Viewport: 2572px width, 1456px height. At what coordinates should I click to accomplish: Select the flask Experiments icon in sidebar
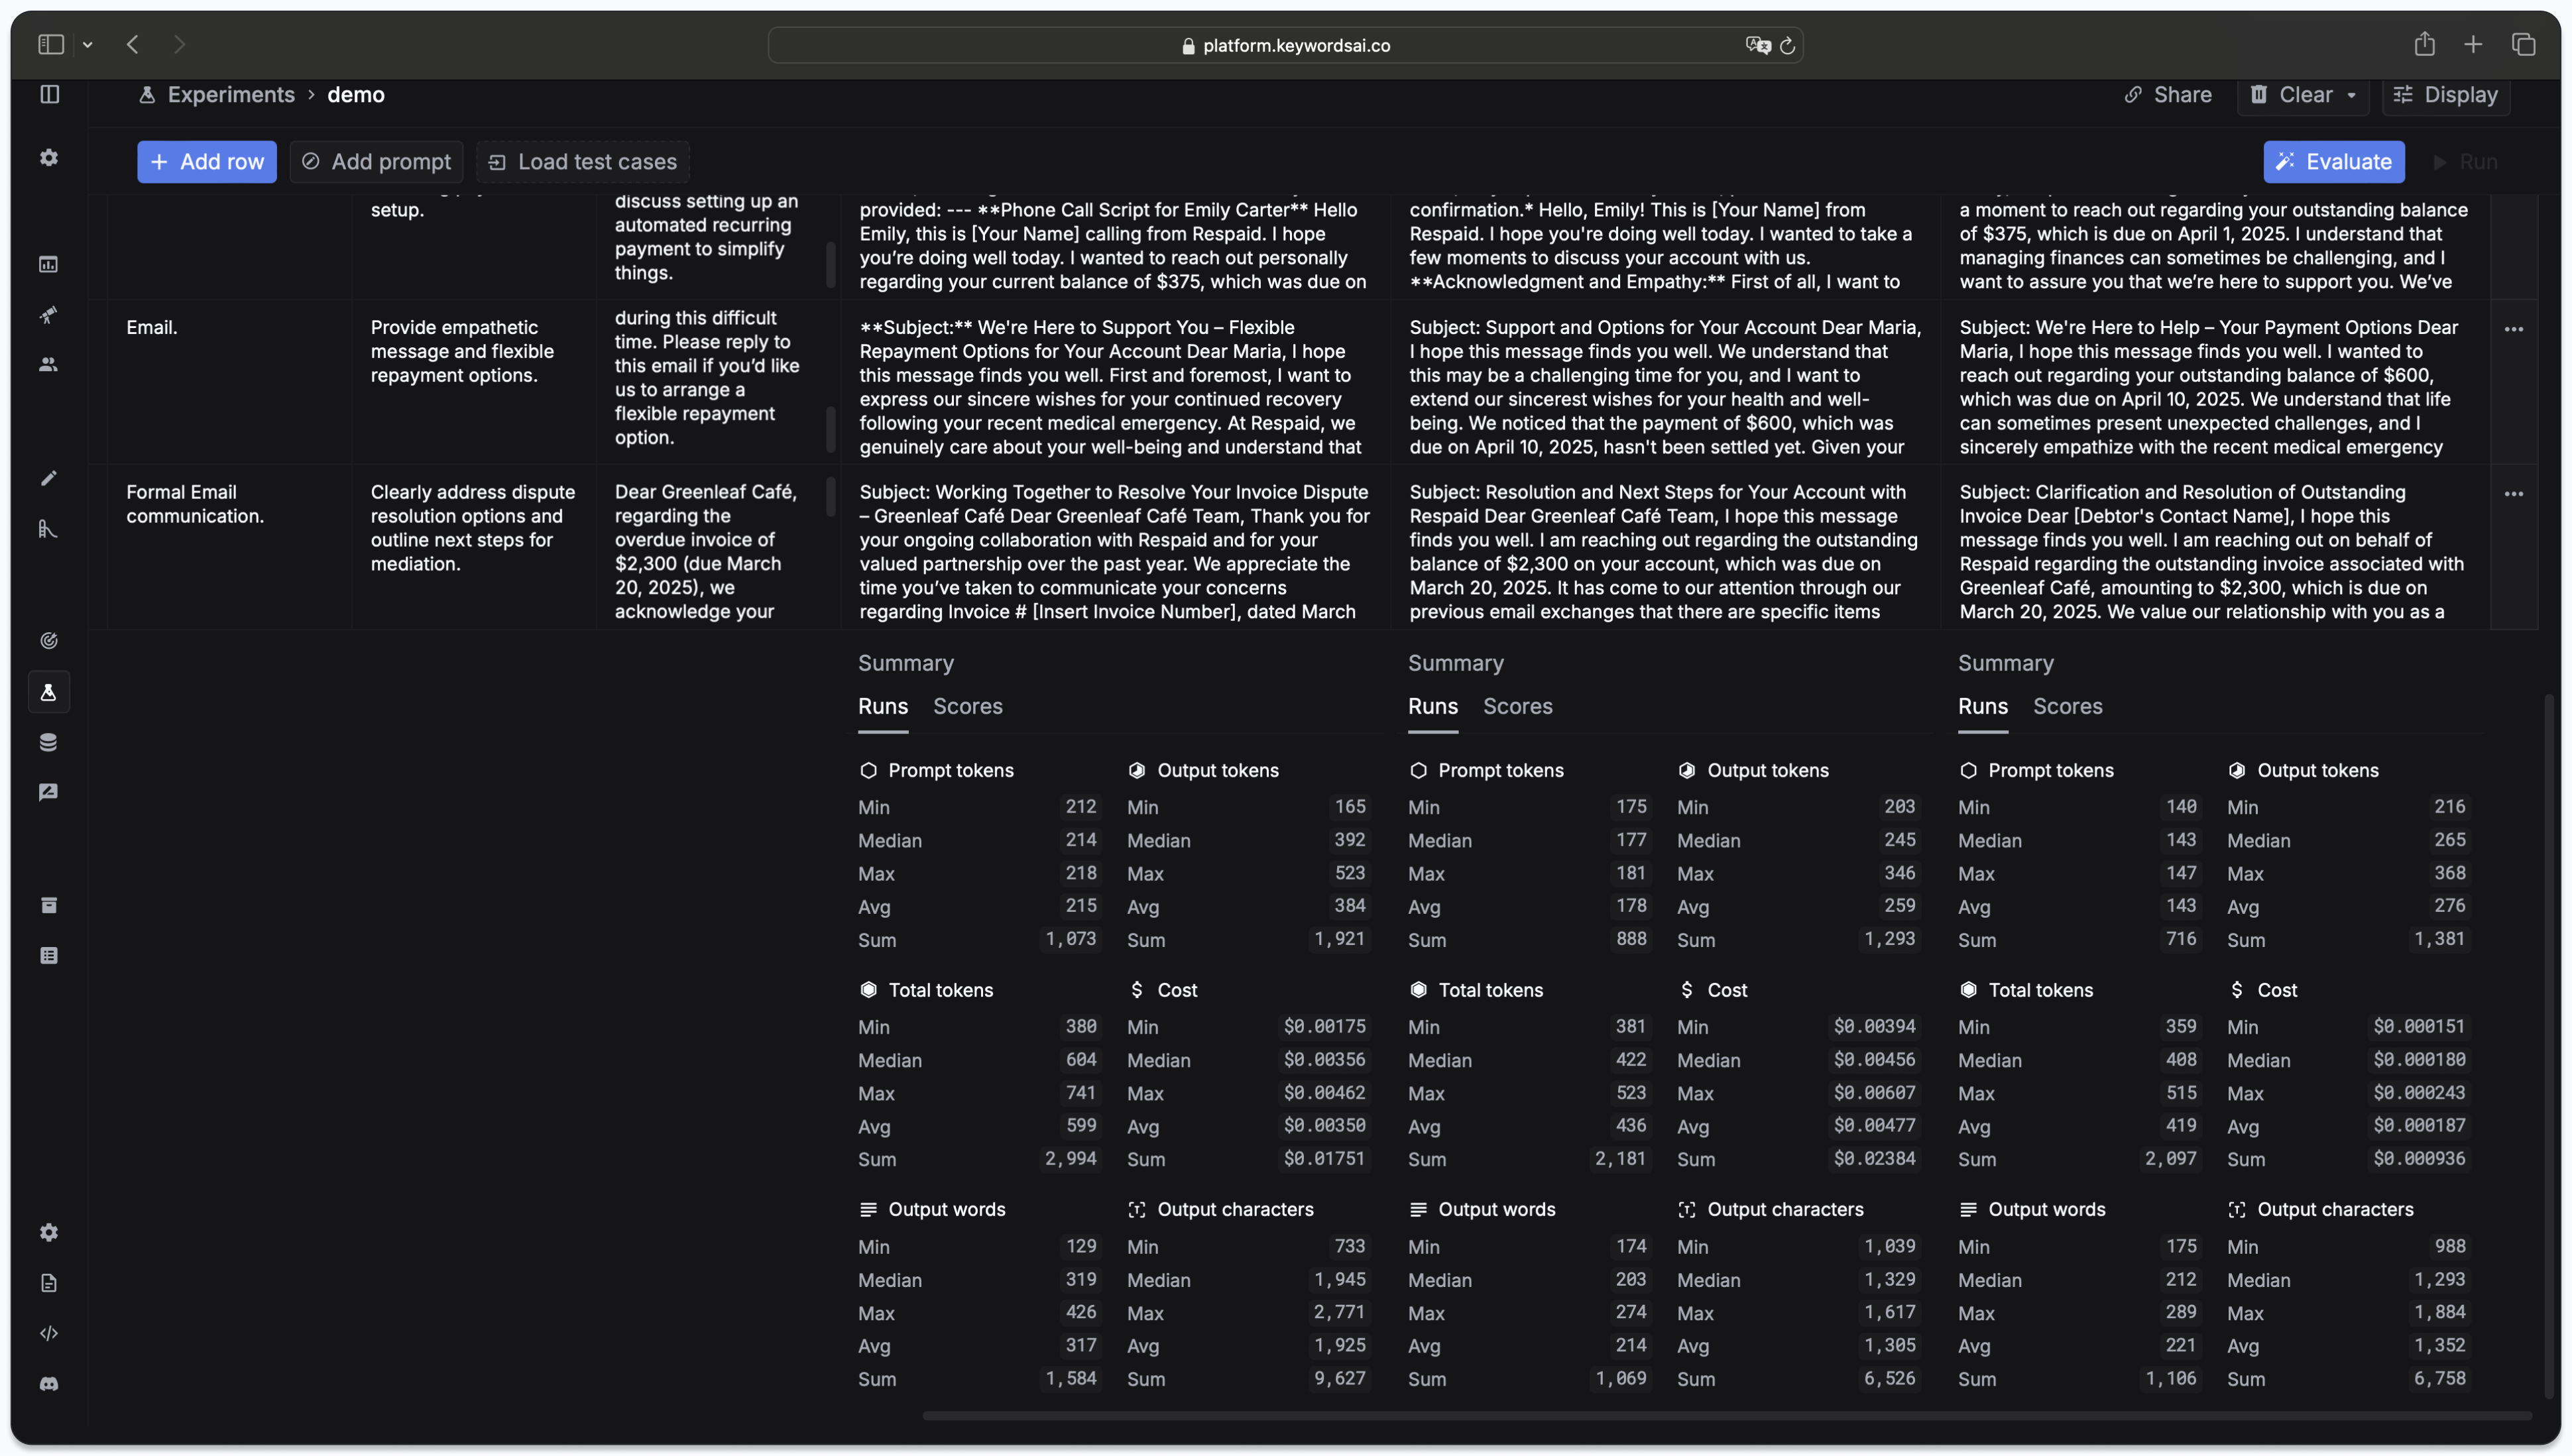tap(49, 692)
